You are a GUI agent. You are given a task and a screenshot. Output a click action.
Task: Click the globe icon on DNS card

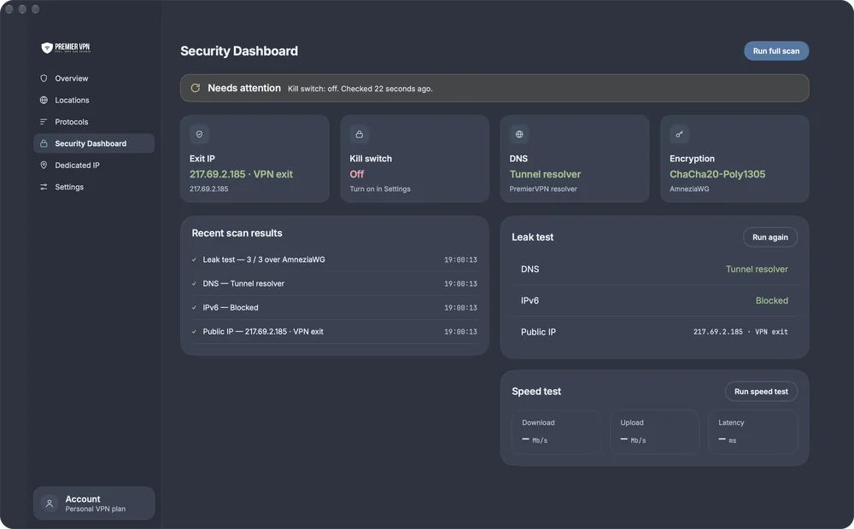519,134
